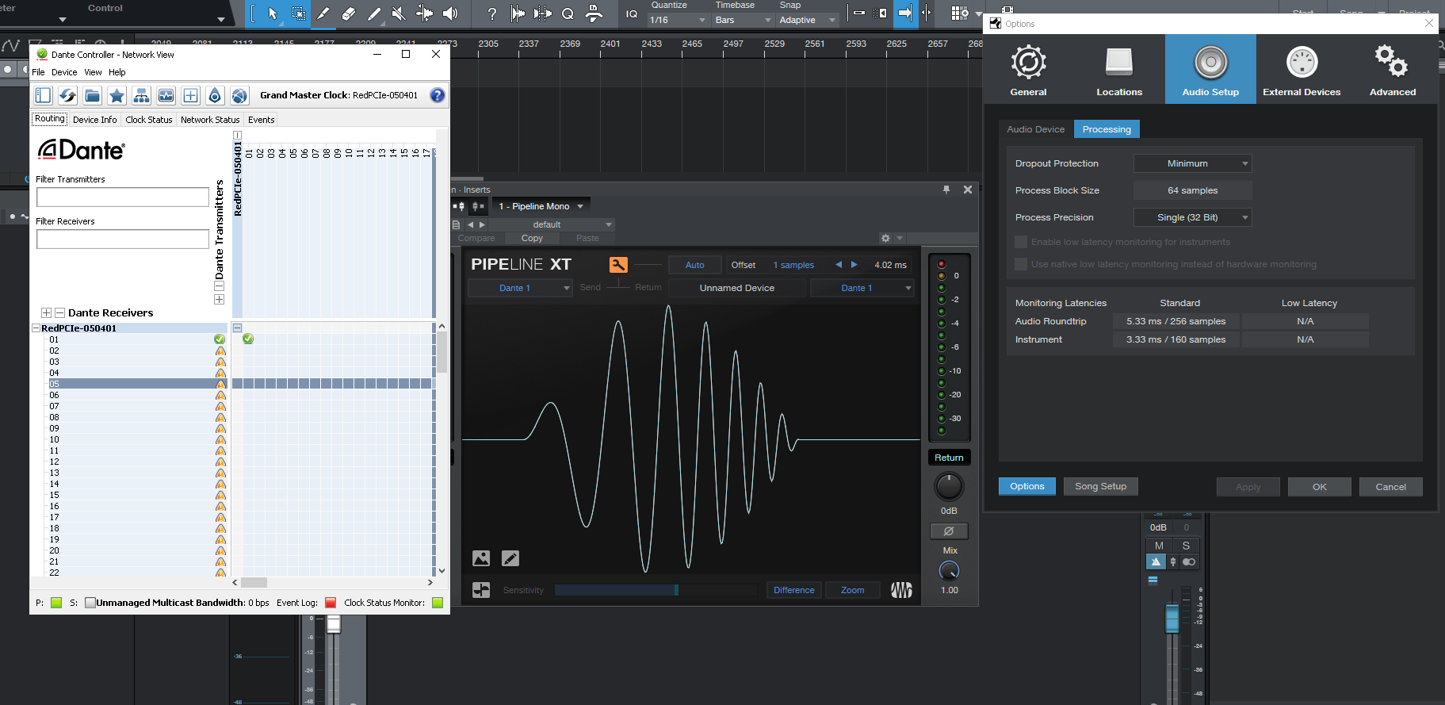The width and height of the screenshot is (1445, 705).
Task: Click the Dante clock drop-shaped icon
Action: pyautogui.click(x=215, y=96)
